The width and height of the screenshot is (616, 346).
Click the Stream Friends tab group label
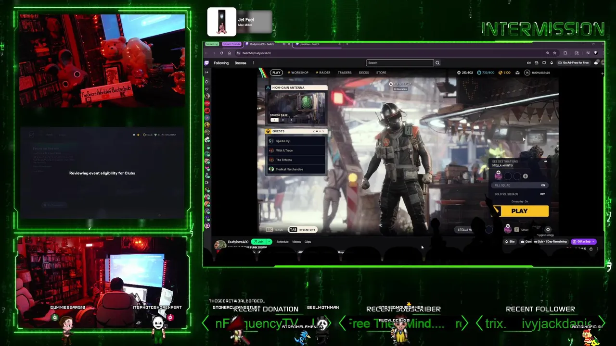coord(231,44)
